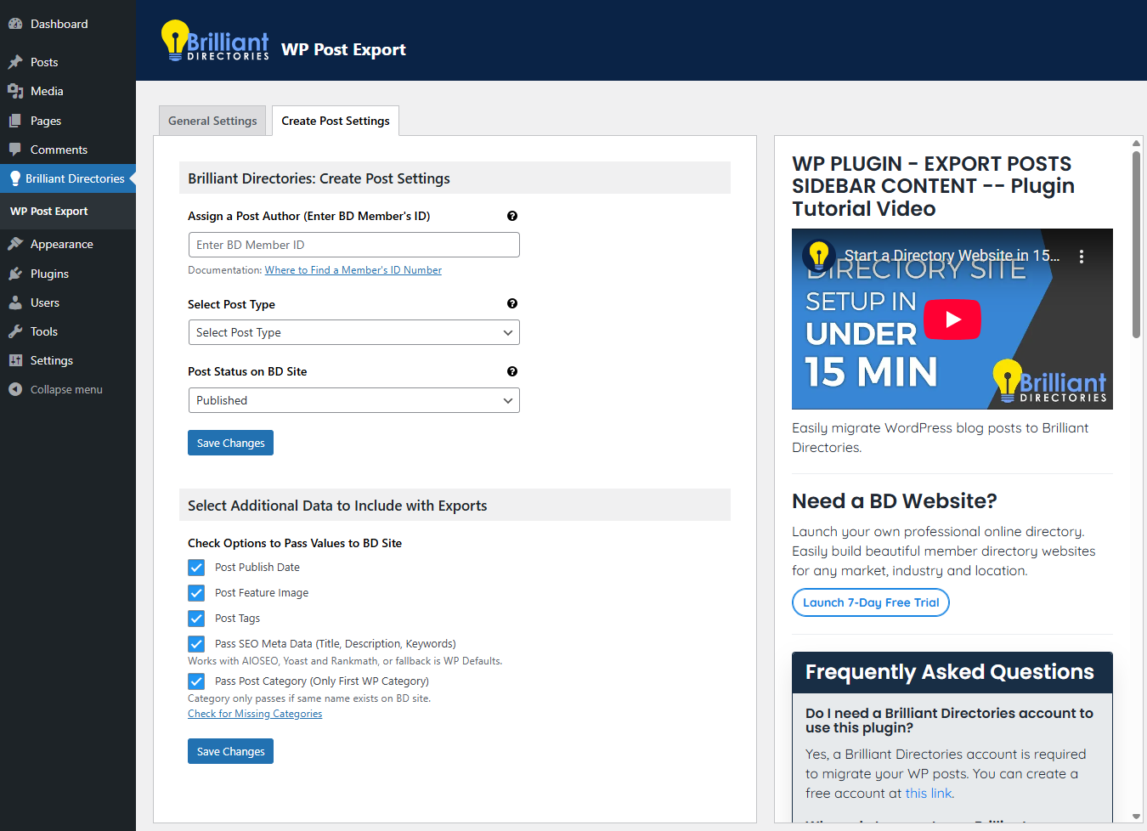Open the Post Status Published dropdown
Viewport: 1147px width, 831px height.
tap(353, 400)
